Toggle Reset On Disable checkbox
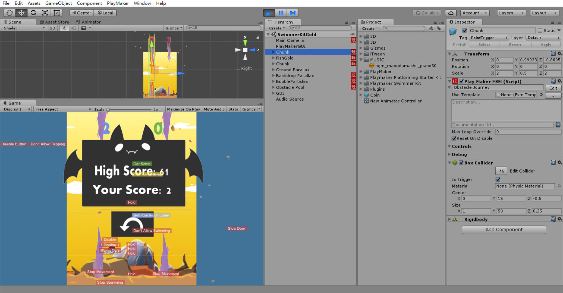This screenshot has width=563, height=293. point(454,138)
